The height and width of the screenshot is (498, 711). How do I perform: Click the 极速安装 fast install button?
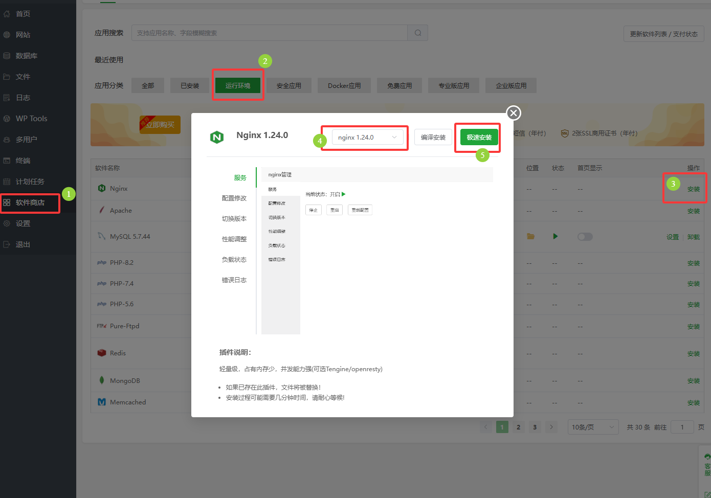(479, 137)
